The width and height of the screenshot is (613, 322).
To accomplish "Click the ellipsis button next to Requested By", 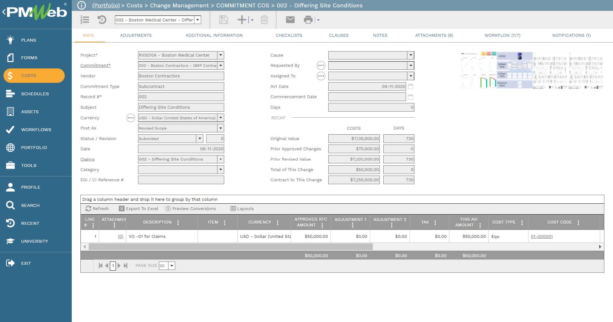I will 321,66.
